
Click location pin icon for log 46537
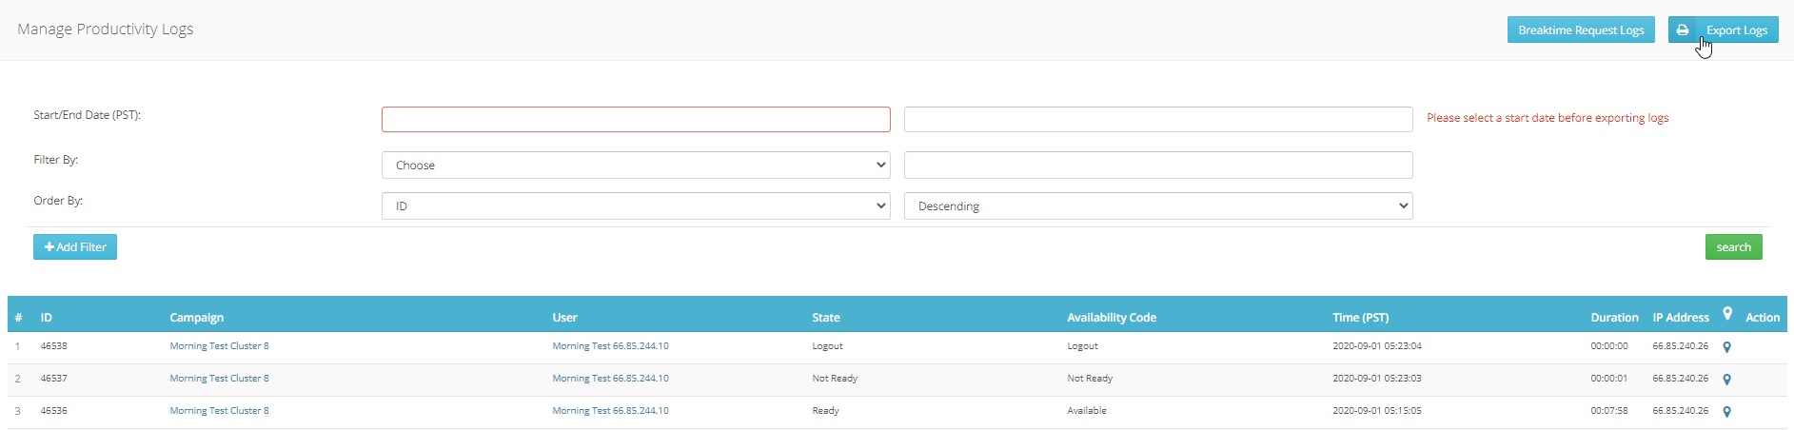tap(1726, 380)
